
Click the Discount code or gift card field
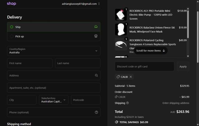coord(145,67)
